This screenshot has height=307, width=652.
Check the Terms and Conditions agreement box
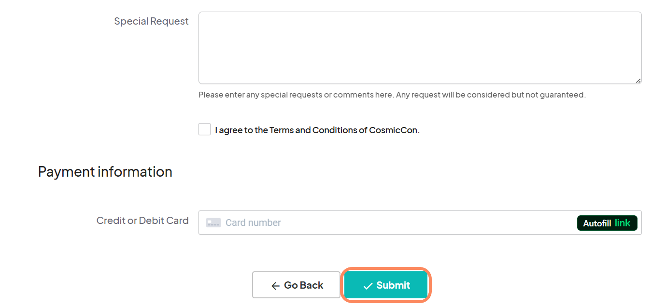(x=204, y=129)
